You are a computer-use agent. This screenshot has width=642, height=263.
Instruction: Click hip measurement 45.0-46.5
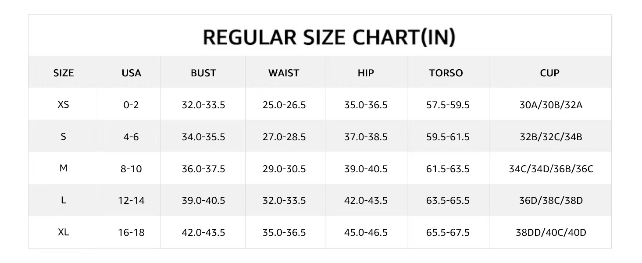(366, 232)
